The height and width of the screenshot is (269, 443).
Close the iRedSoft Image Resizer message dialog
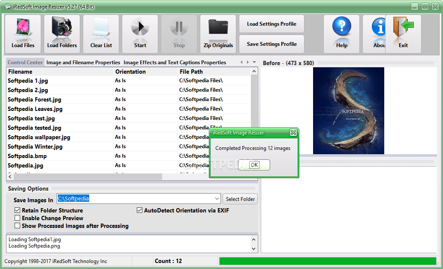293,132
